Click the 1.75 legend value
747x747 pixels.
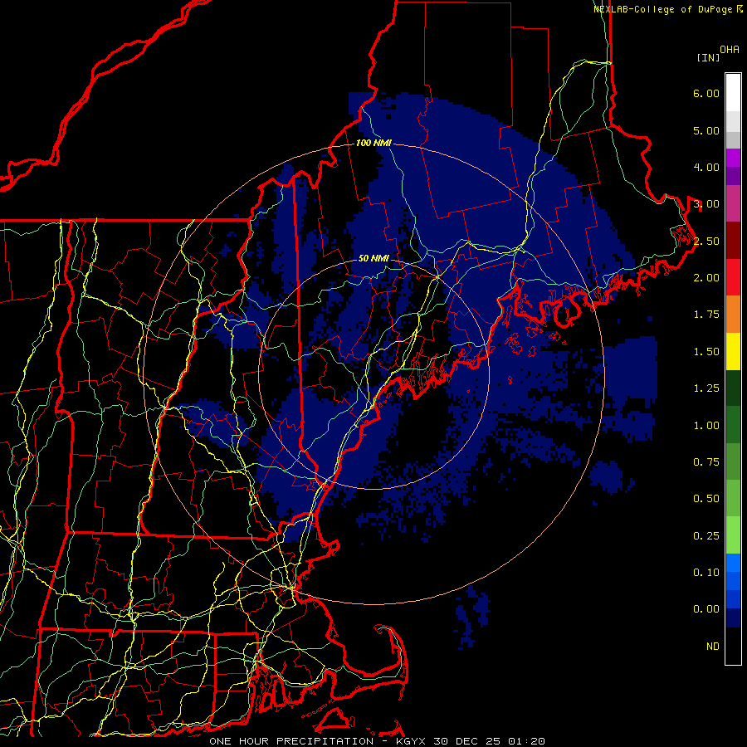[706, 315]
